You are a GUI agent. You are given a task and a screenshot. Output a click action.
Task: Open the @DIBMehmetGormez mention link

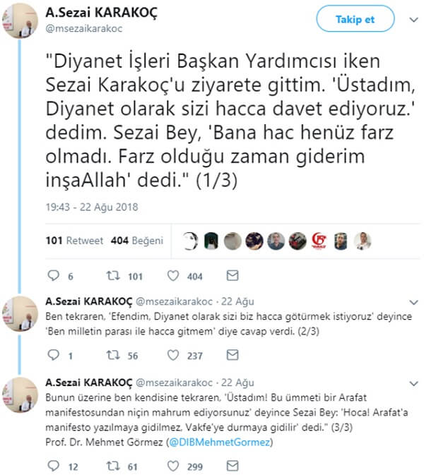(x=219, y=443)
